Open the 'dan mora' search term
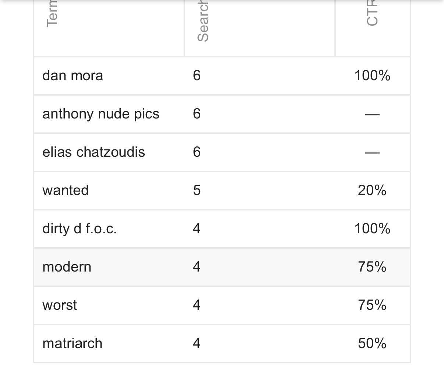Viewport: 444px width, 365px height. (x=73, y=76)
